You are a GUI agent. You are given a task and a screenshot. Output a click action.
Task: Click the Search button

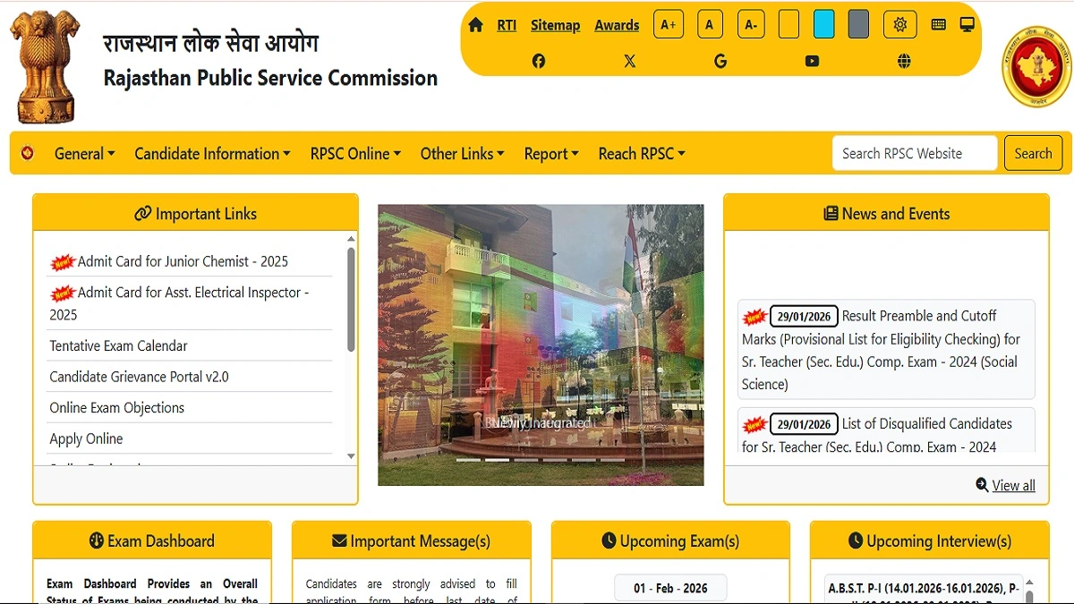tap(1033, 153)
